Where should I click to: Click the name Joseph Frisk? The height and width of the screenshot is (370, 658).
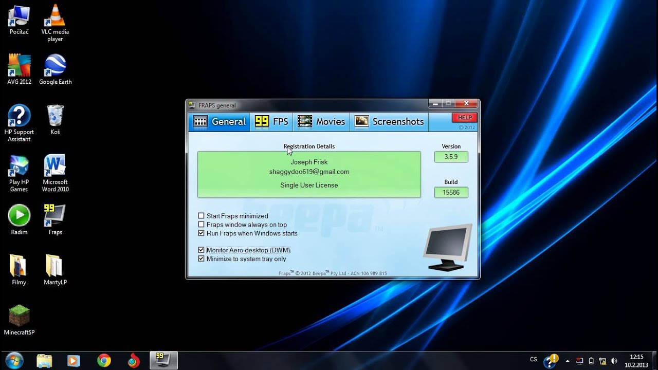coord(309,162)
